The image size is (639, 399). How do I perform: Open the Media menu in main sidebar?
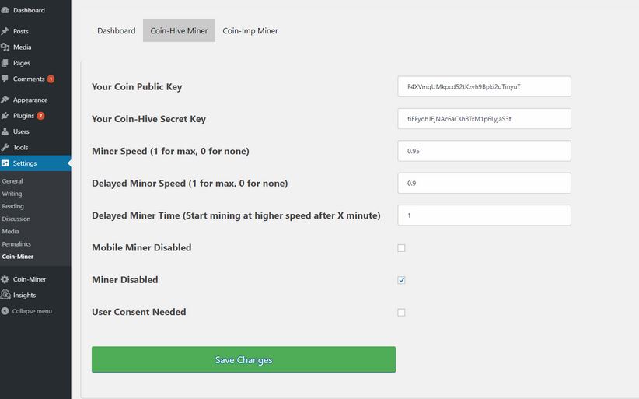[22, 47]
